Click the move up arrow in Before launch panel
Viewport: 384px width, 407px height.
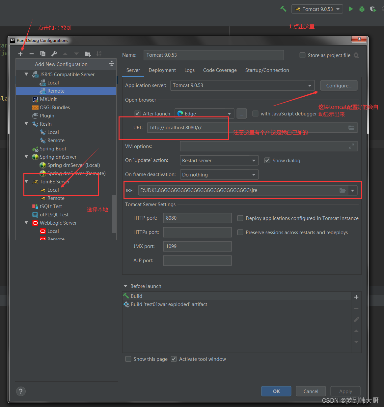pyautogui.click(x=356, y=331)
